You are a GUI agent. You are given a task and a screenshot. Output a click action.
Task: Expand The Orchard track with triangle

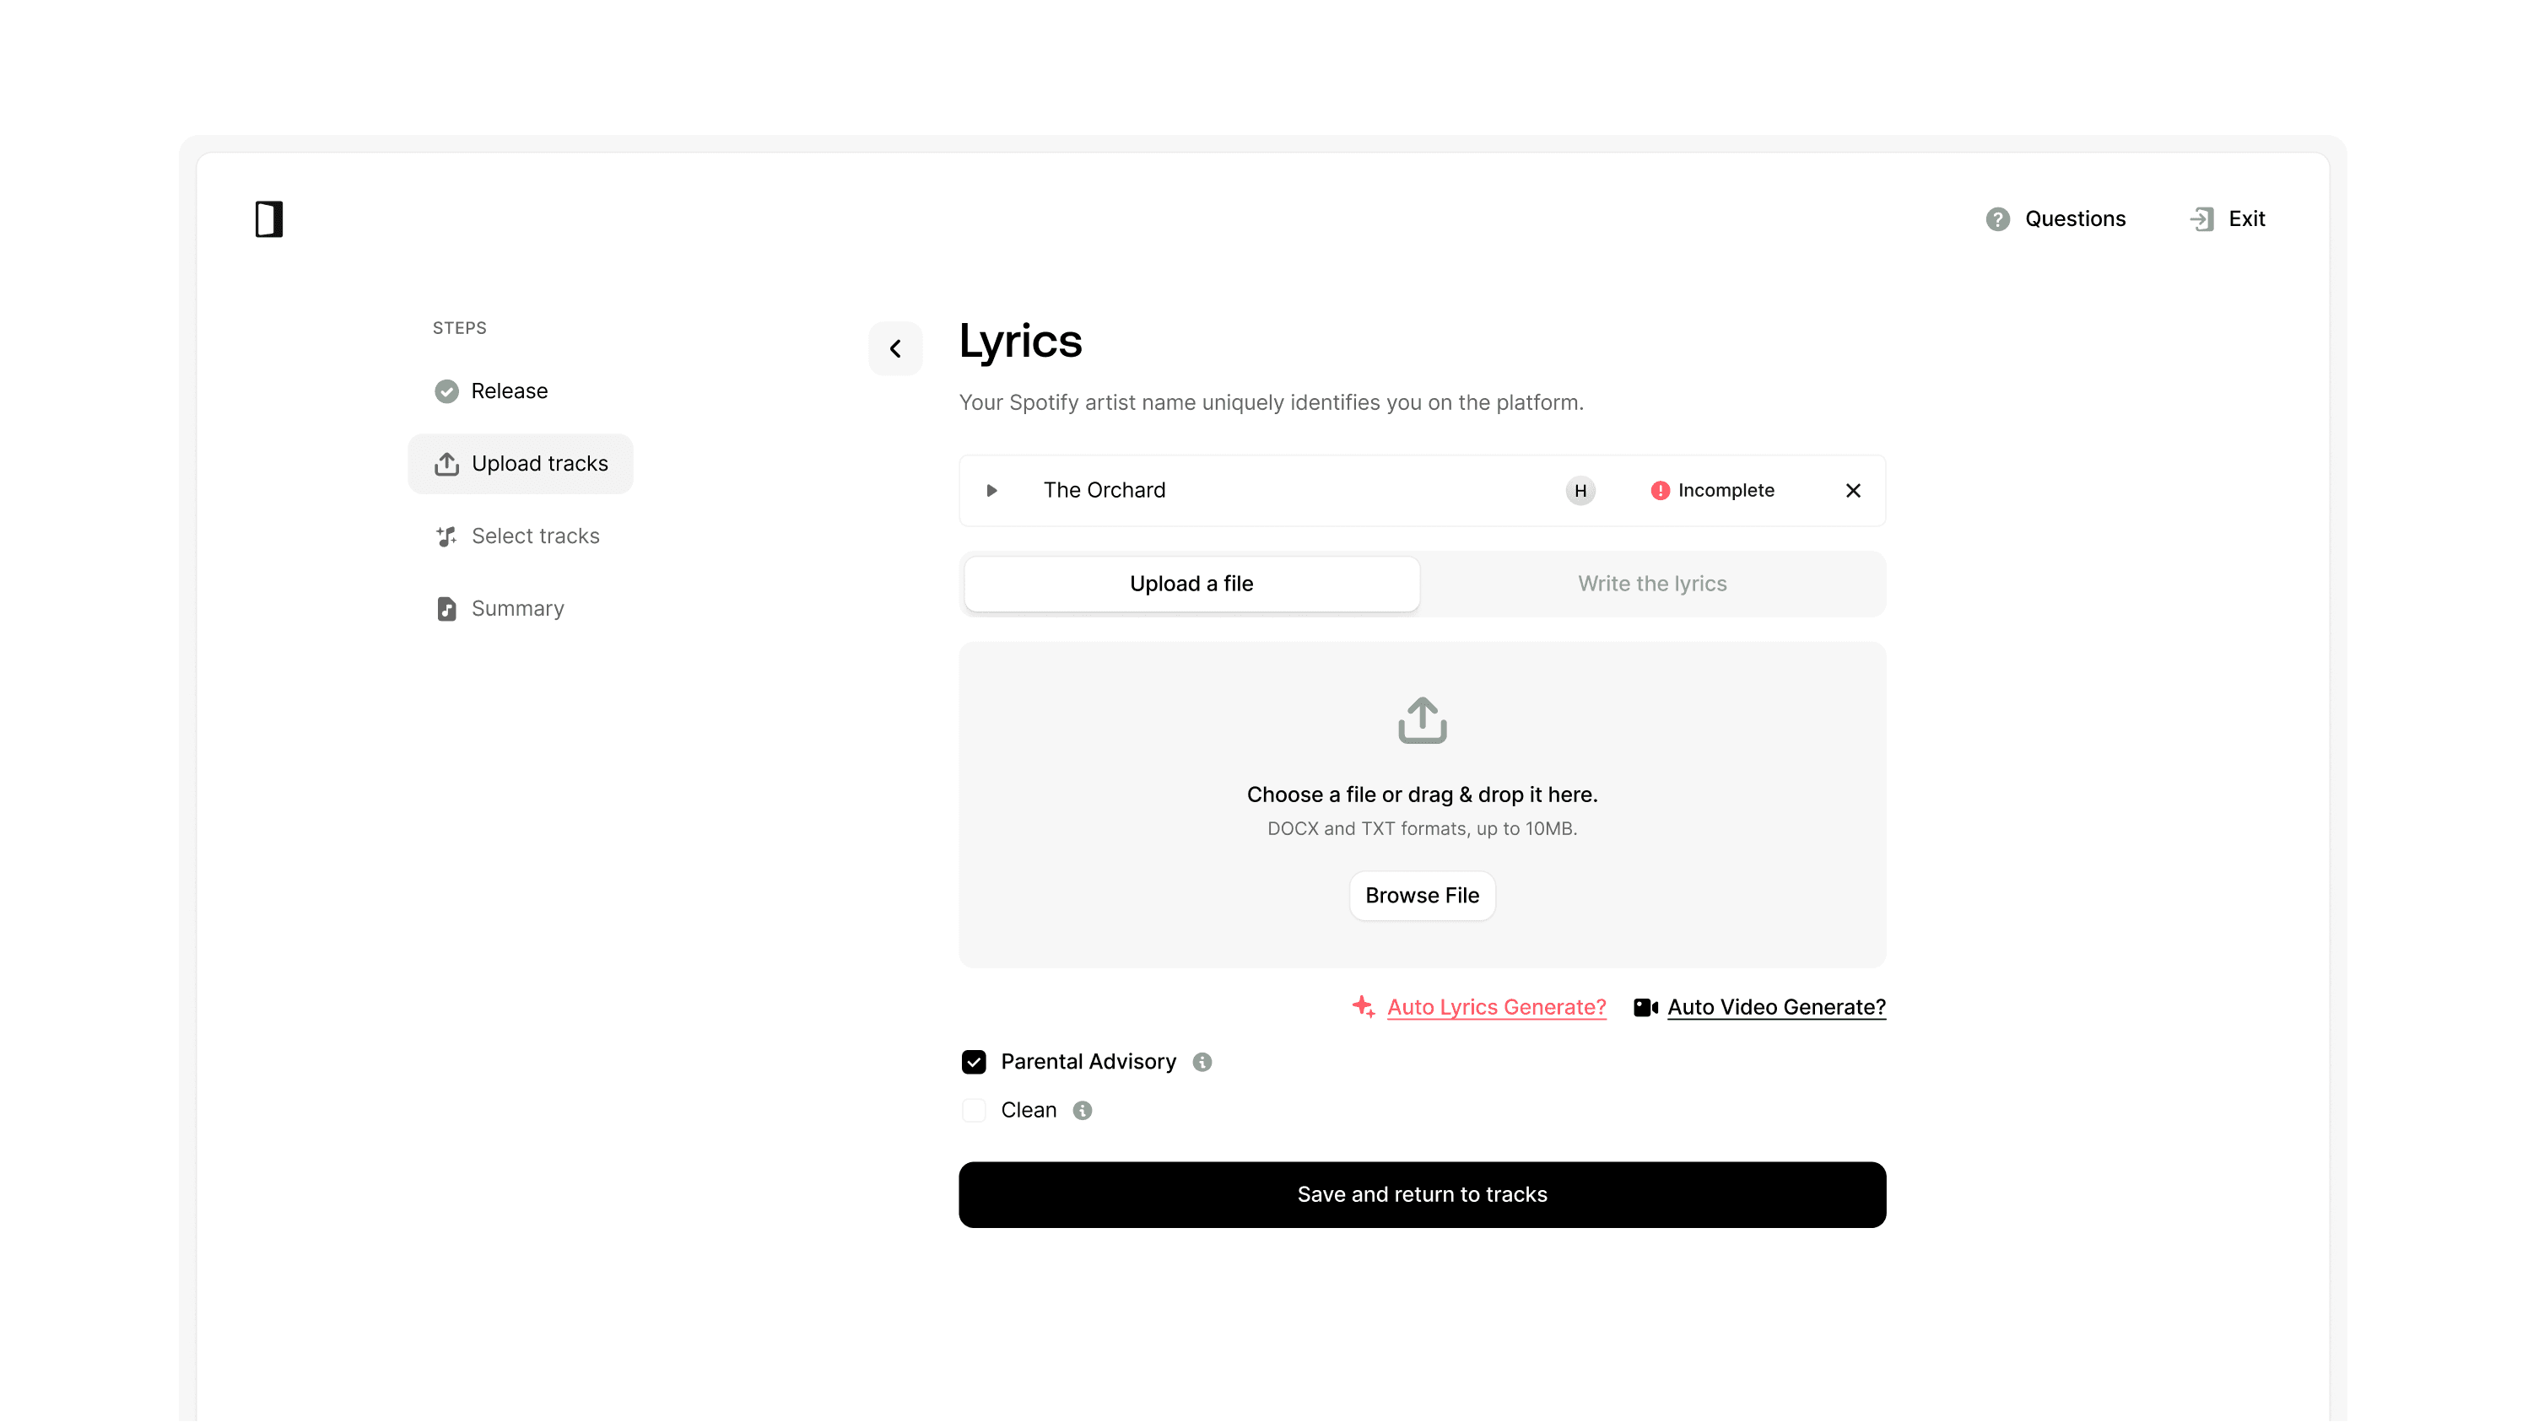tap(991, 490)
